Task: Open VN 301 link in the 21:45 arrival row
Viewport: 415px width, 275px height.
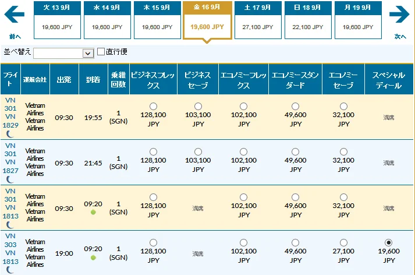Action: click(10, 150)
